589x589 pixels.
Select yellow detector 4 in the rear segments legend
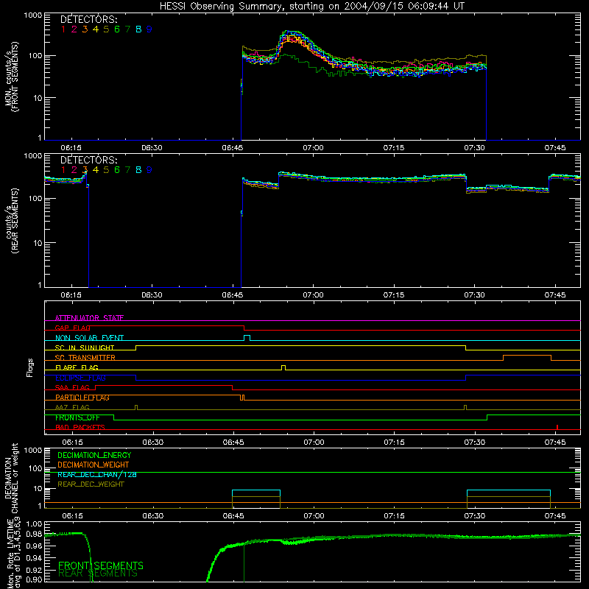pyautogui.click(x=96, y=170)
